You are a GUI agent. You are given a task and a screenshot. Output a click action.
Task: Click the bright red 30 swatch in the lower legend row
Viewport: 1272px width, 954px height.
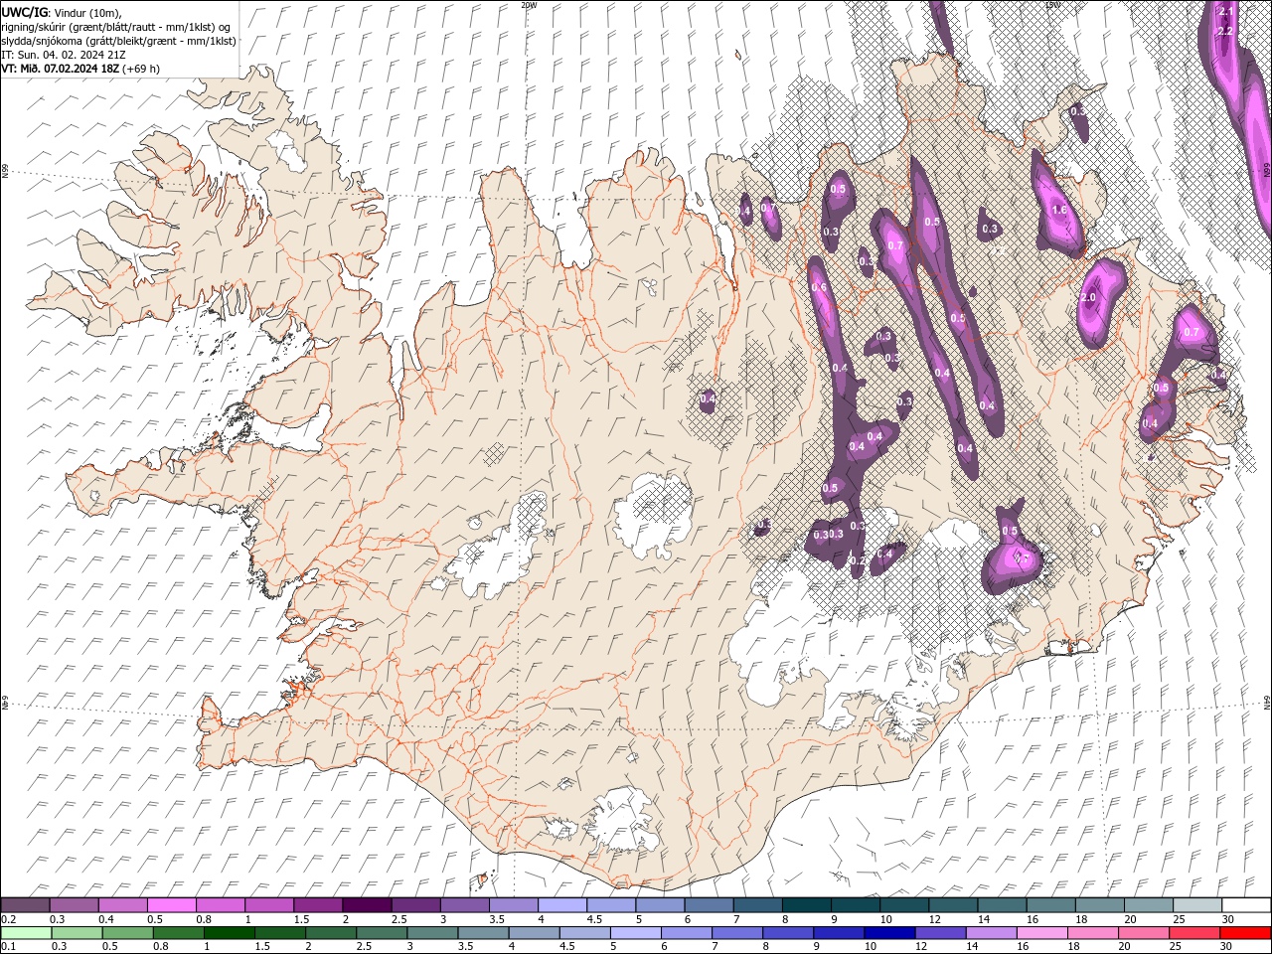1245,933
